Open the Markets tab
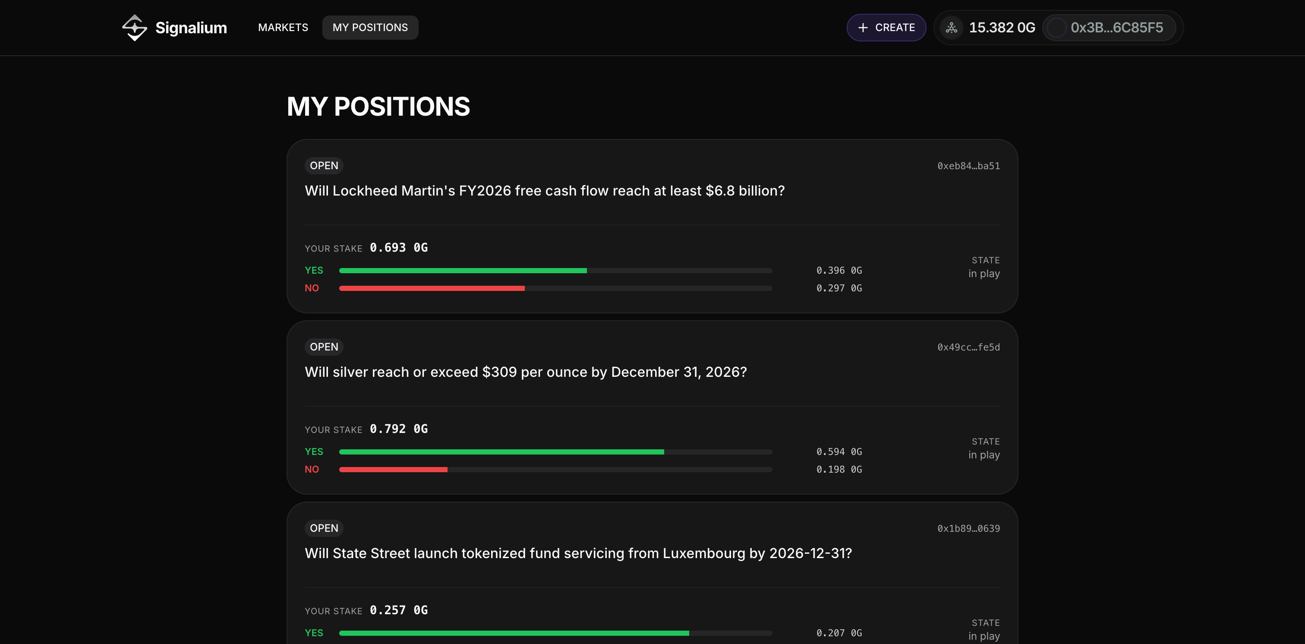This screenshot has height=644, width=1305. 283,27
